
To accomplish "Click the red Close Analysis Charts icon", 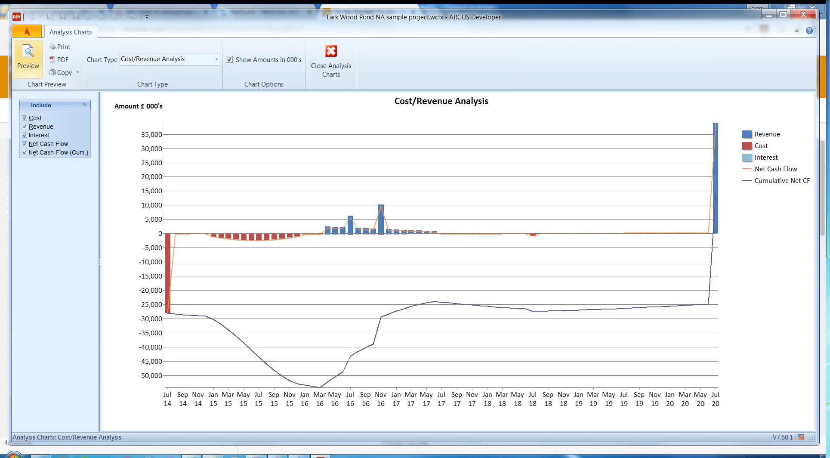I will [331, 51].
